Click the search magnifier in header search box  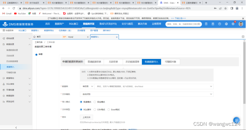coord(199,24)
